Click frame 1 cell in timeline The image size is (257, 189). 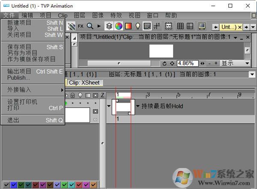tap(123, 107)
